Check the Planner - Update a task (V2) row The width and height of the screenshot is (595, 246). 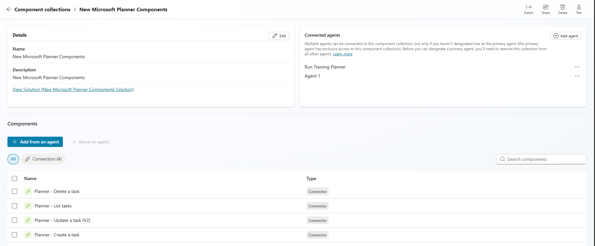click(x=15, y=220)
